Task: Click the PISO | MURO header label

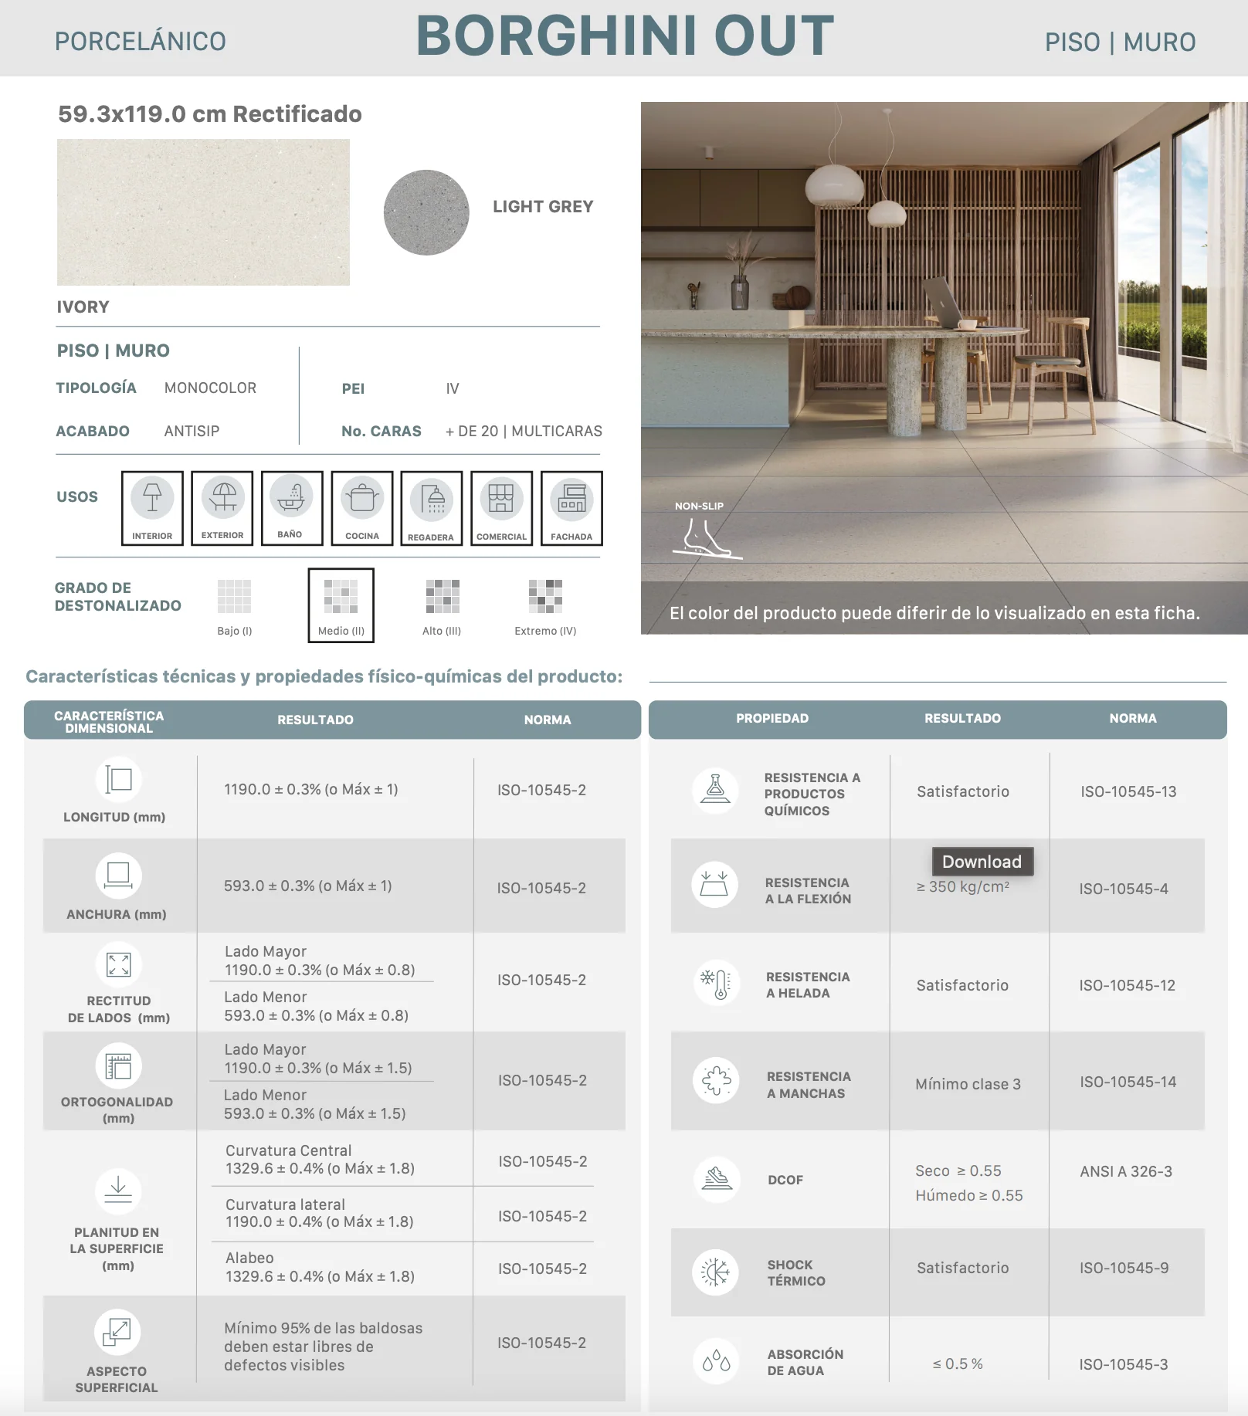Action: (x=1120, y=42)
